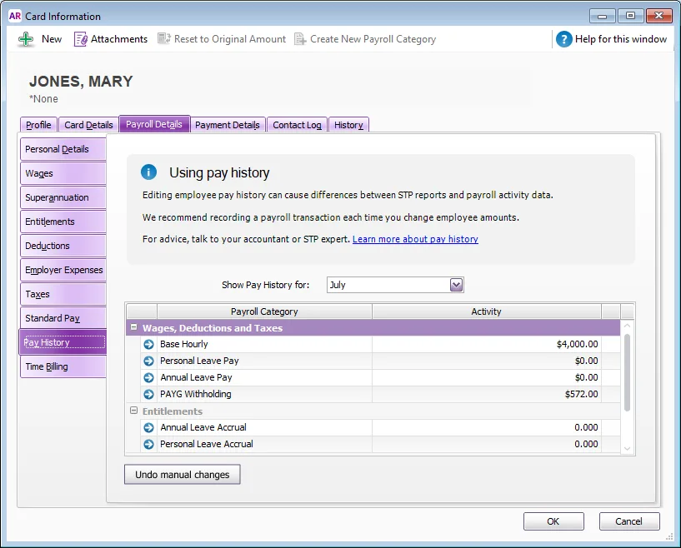
Task: Click the scroll down arrow of pay history table
Action: 627,448
